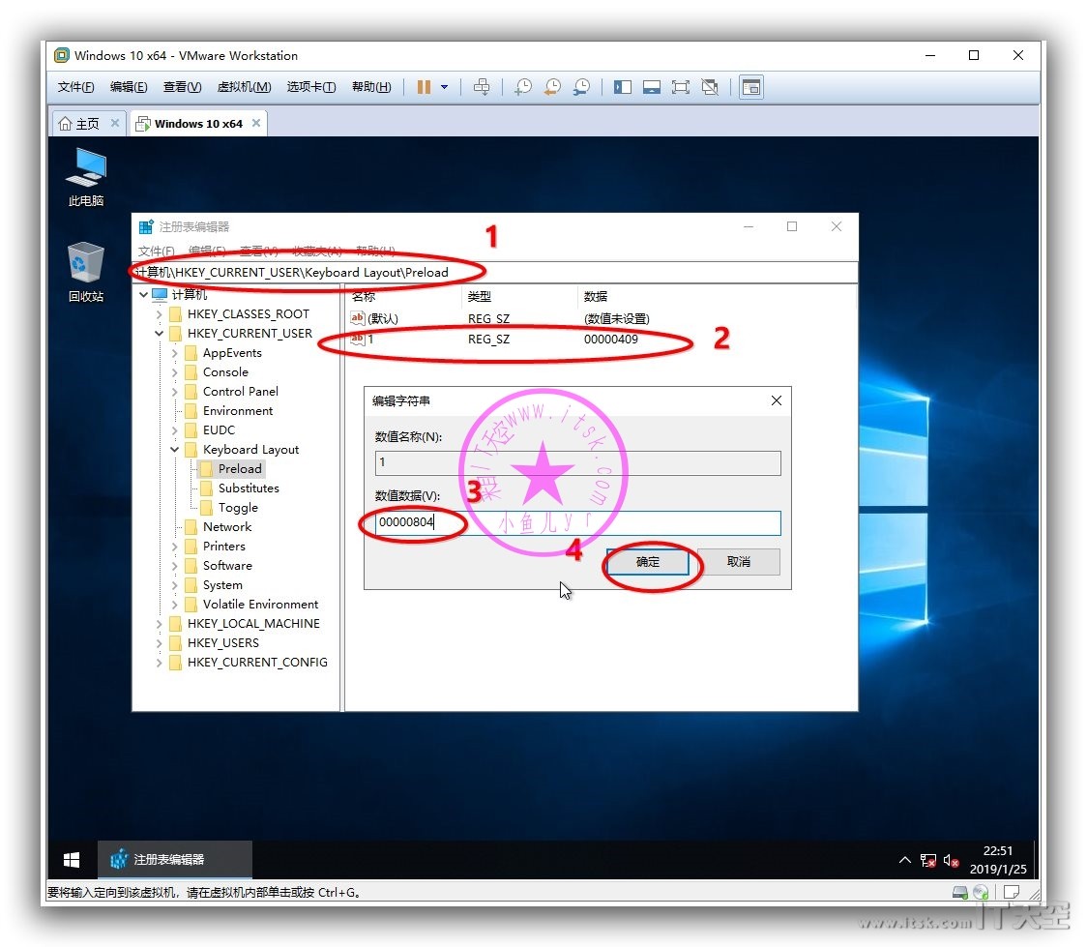
Task: Click 此电脑 desktop icon
Action: click(86, 179)
